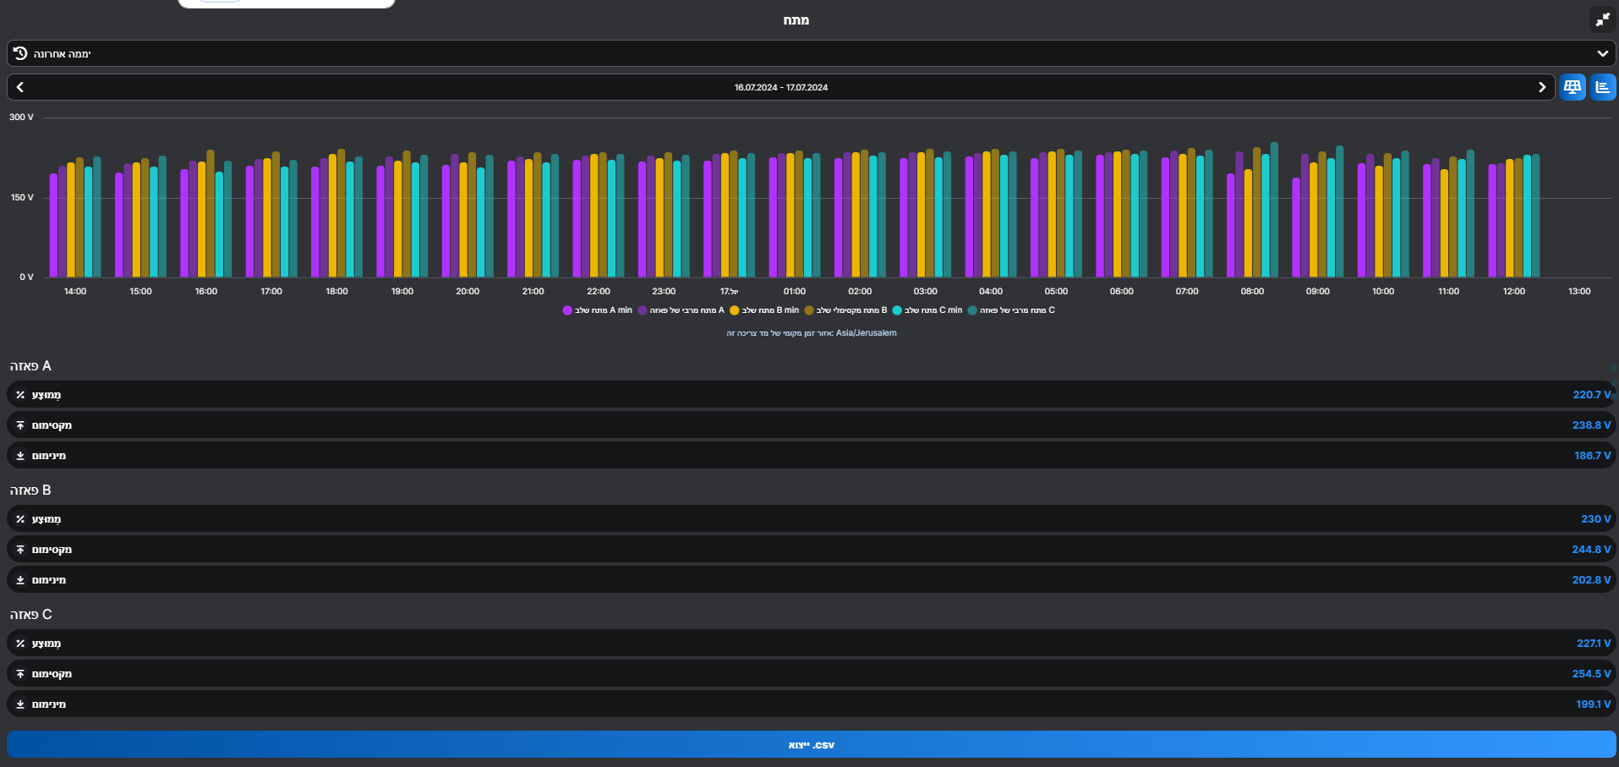The image size is (1619, 767).
Task: Select the 220.7 V average value of פאזה A
Action: 1592,395
